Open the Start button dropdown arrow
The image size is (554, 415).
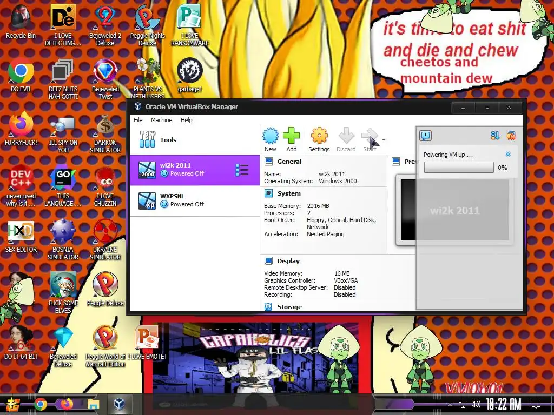[x=384, y=140]
